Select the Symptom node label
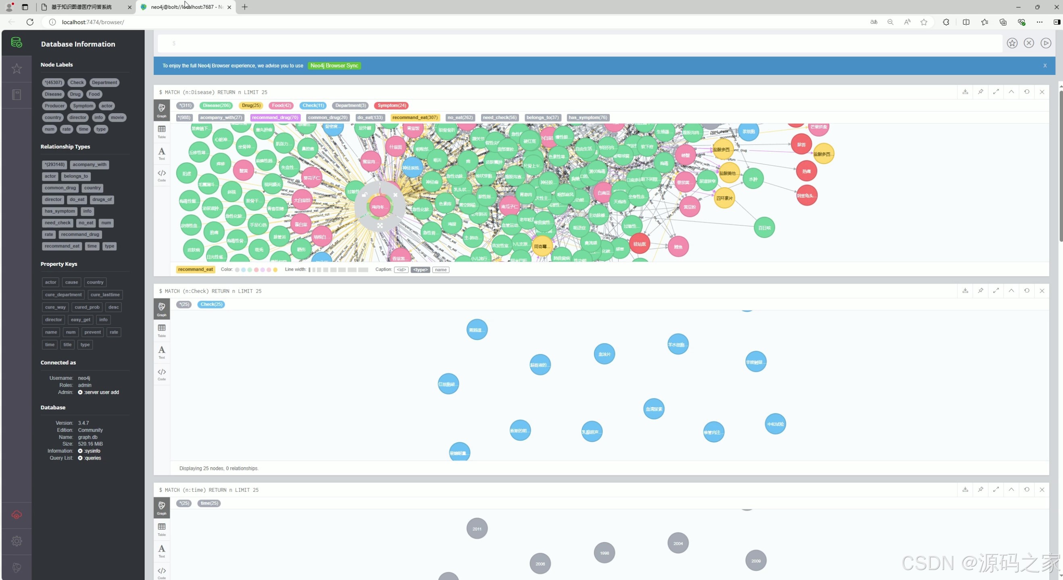The width and height of the screenshot is (1063, 580). (83, 106)
